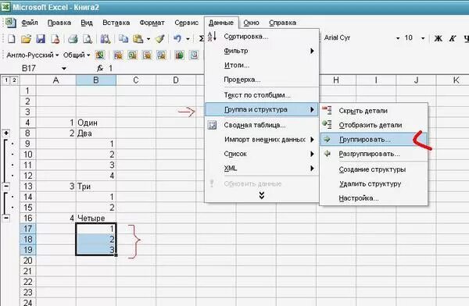Expand the Фильтр submenu
Screen dimensions: 469x306
[262, 51]
